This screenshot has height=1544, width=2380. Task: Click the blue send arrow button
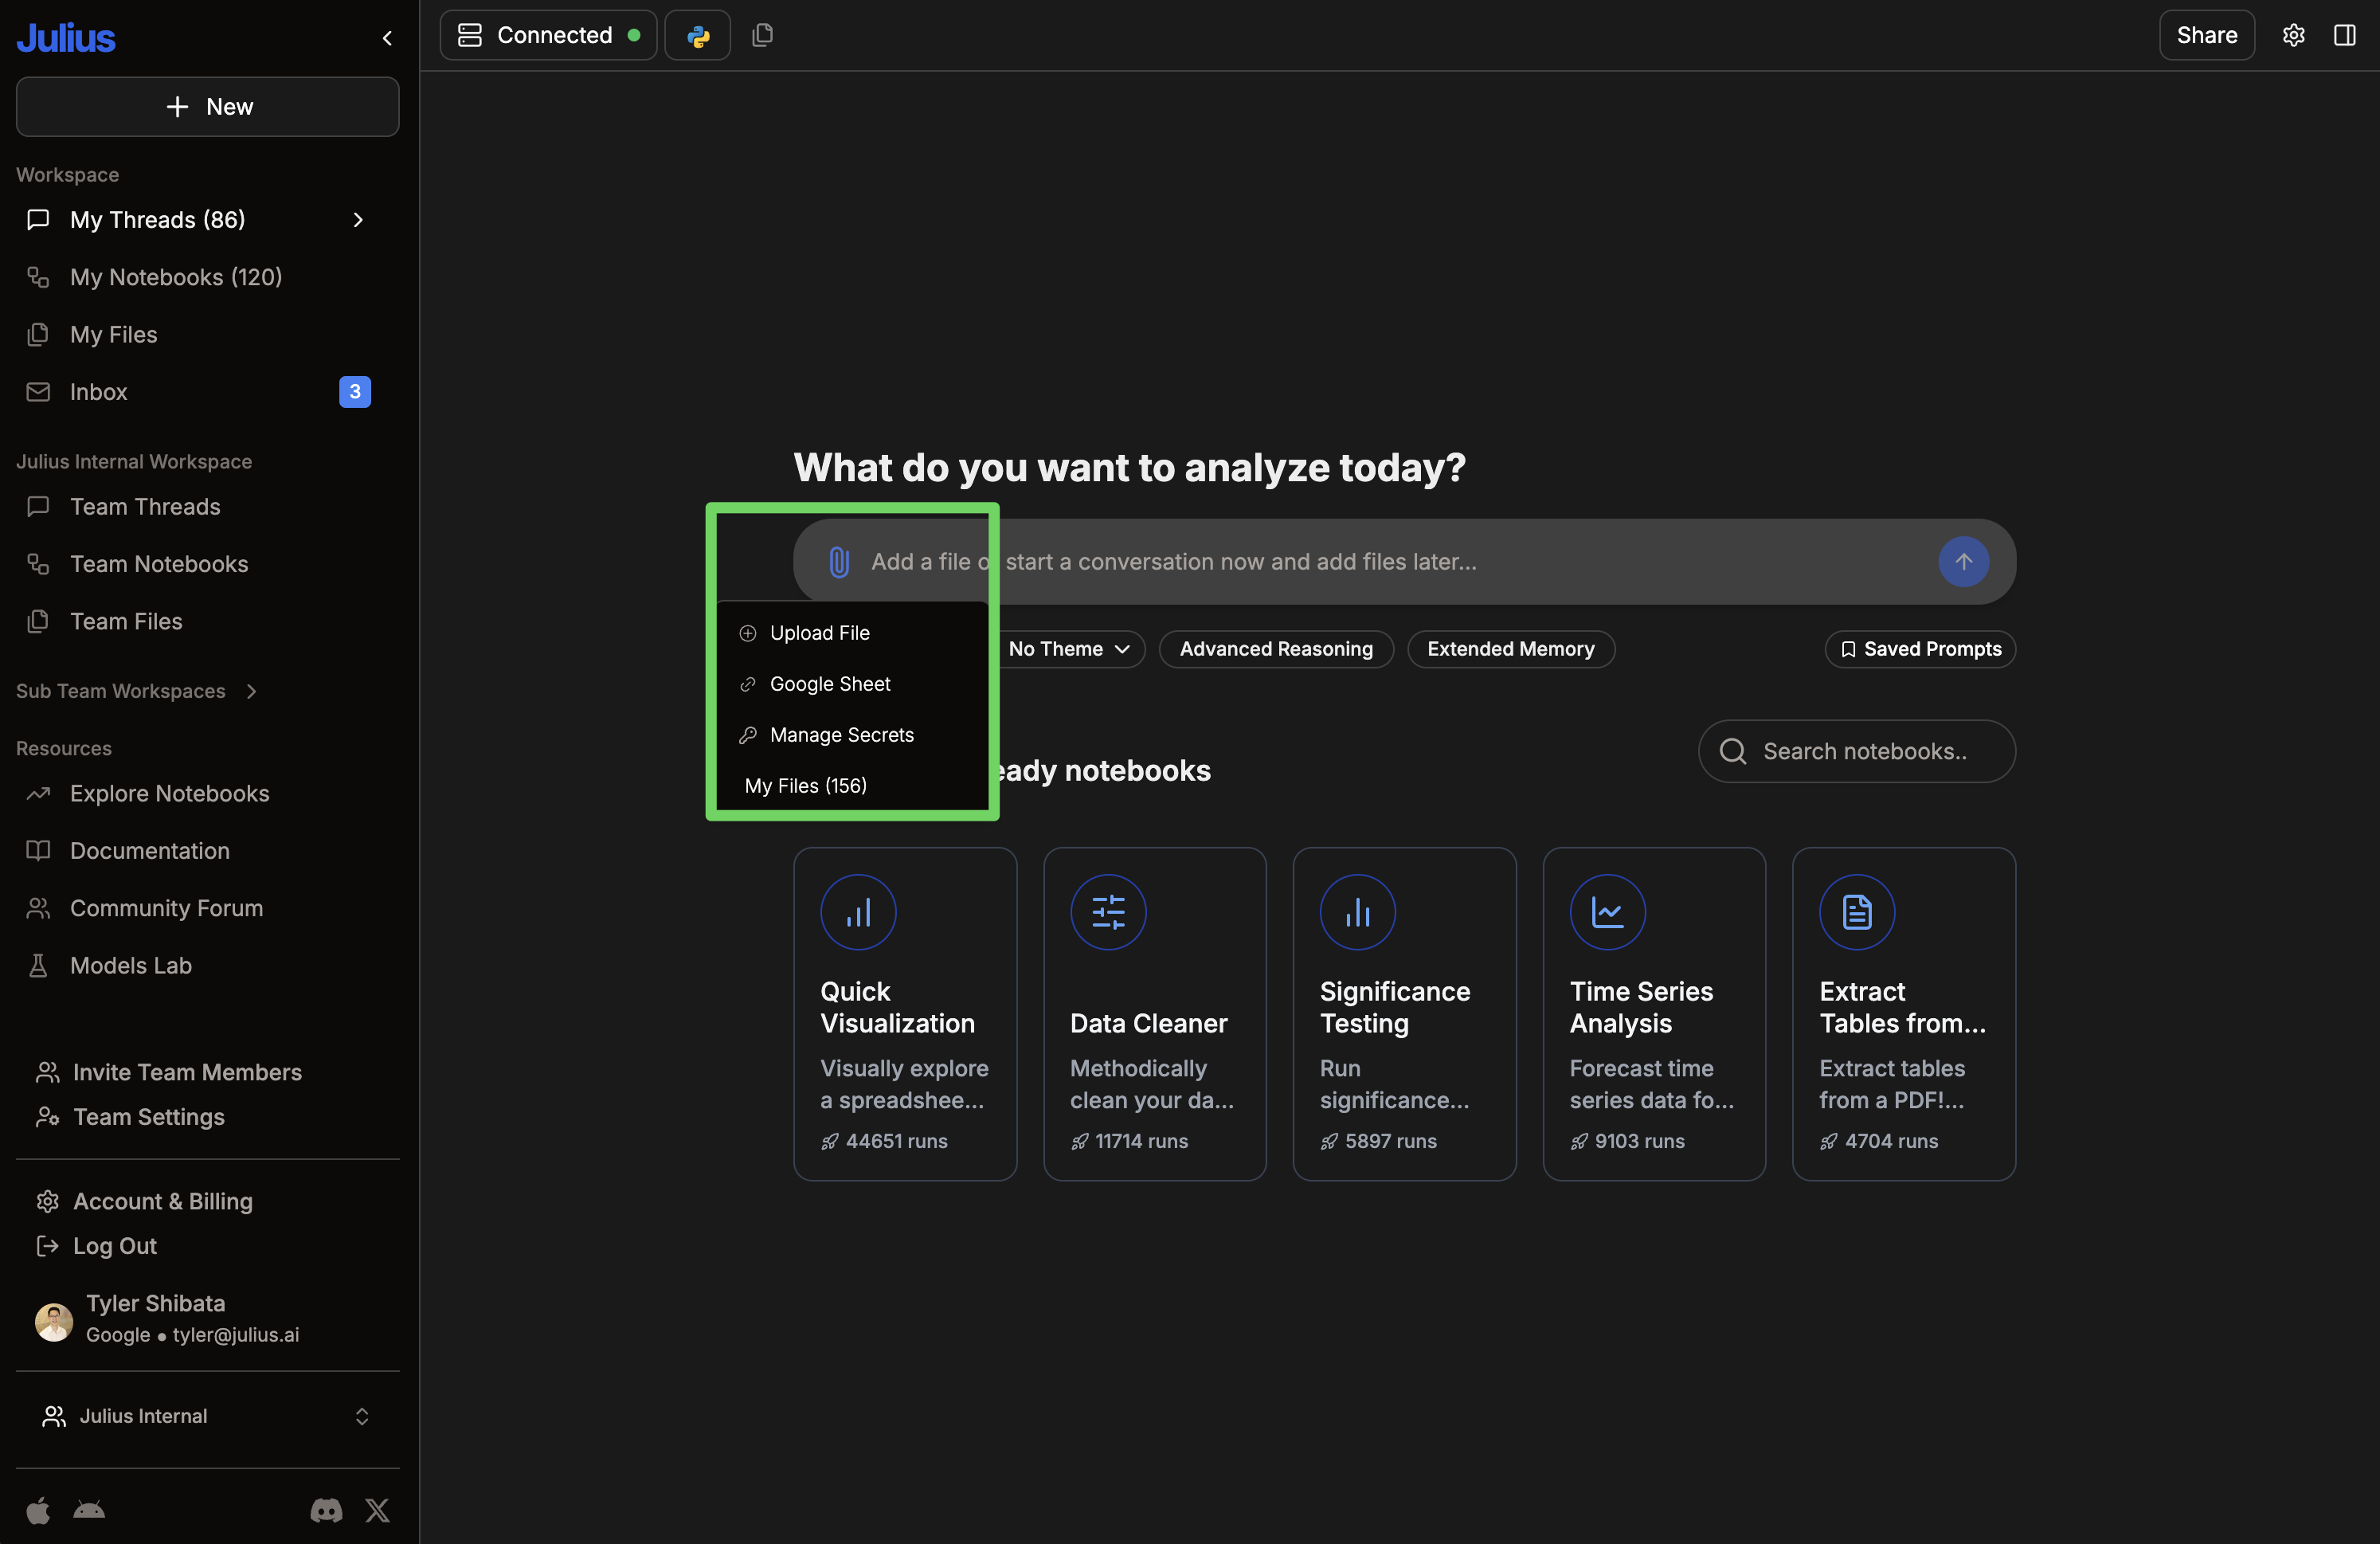pyautogui.click(x=1962, y=562)
